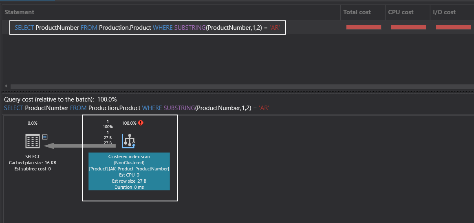Sort by the Total cost column header

(x=357, y=12)
